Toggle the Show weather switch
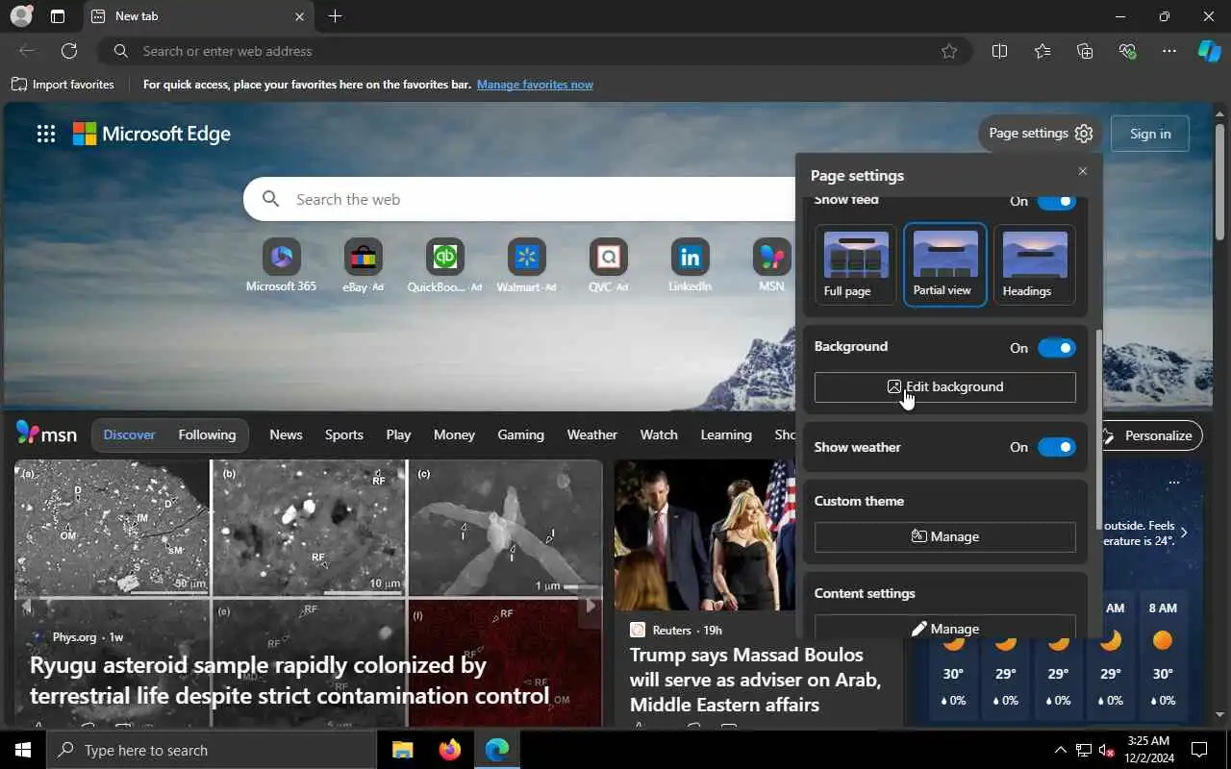 tap(1057, 447)
